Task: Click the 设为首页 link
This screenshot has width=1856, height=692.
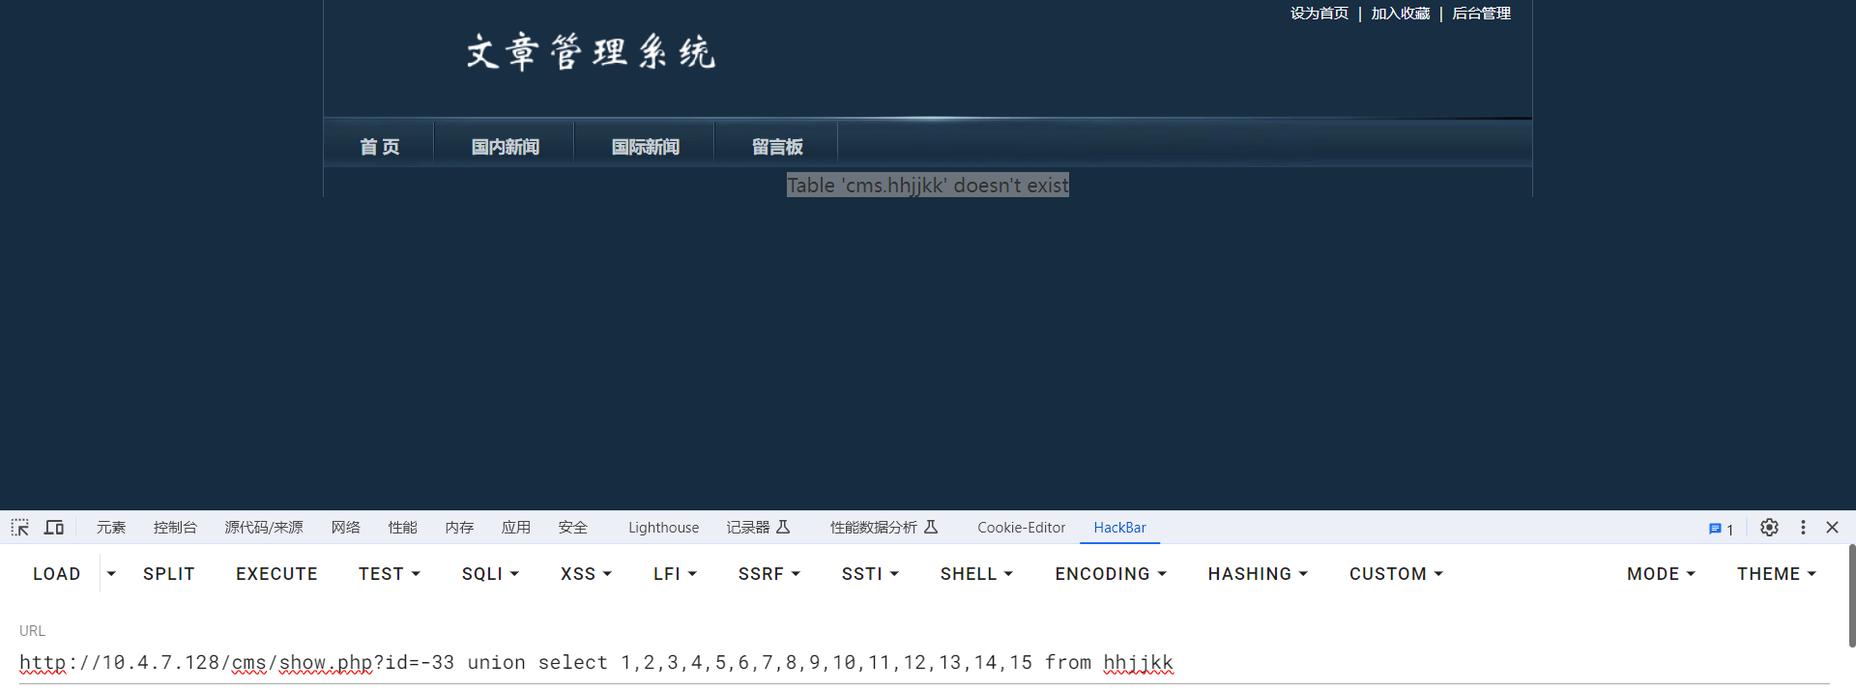Action: click(x=1319, y=14)
